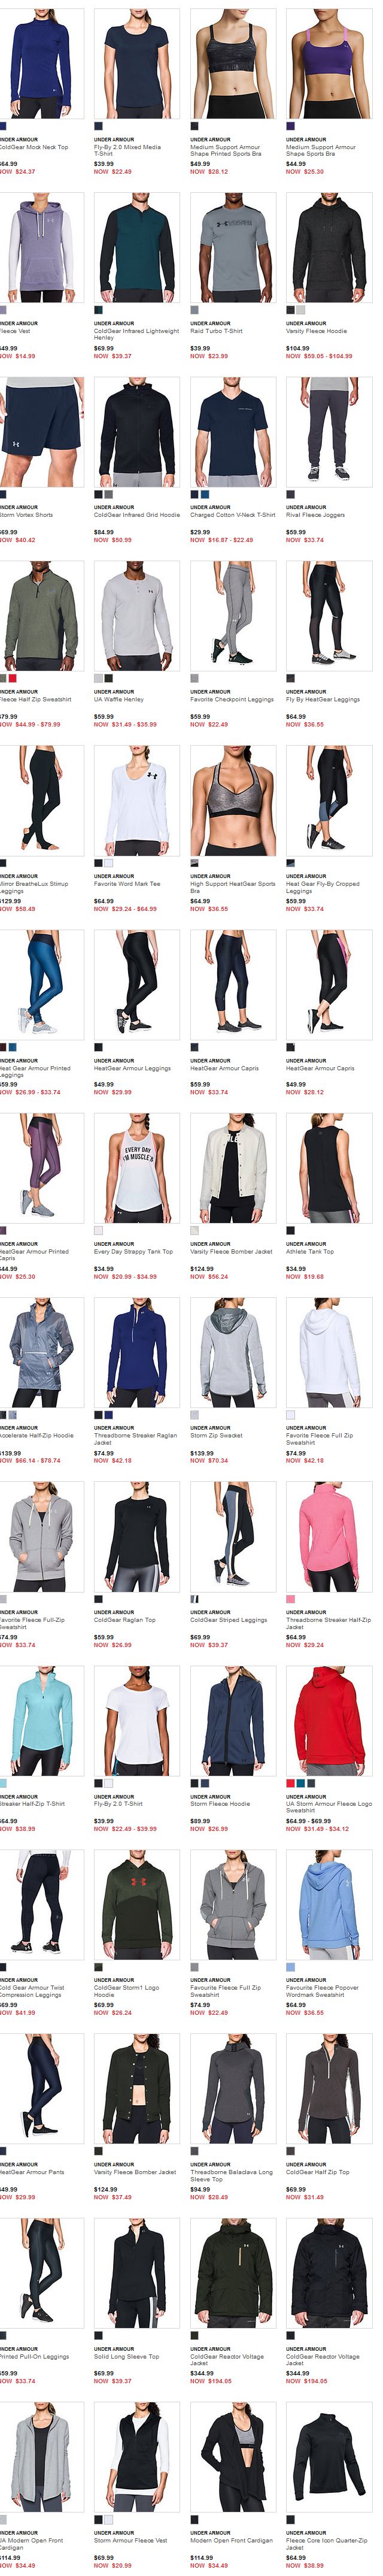View the Storm Armour Fleece Vest image

(137, 2456)
